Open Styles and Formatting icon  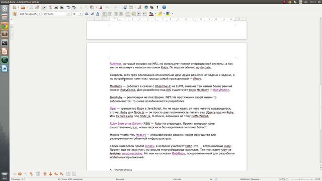click(15, 14)
